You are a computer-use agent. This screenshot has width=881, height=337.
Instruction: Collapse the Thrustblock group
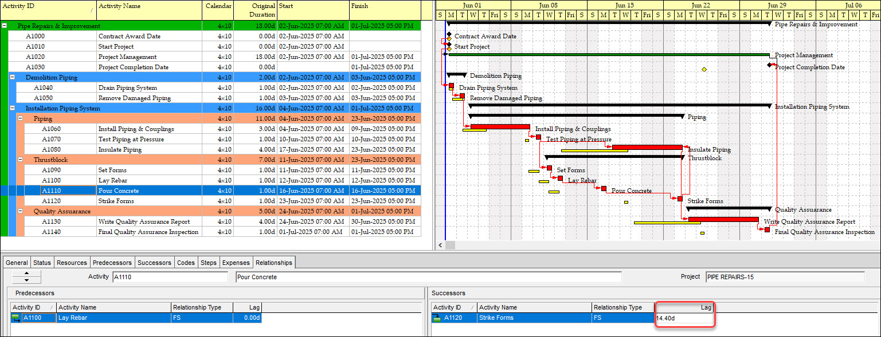(21, 160)
